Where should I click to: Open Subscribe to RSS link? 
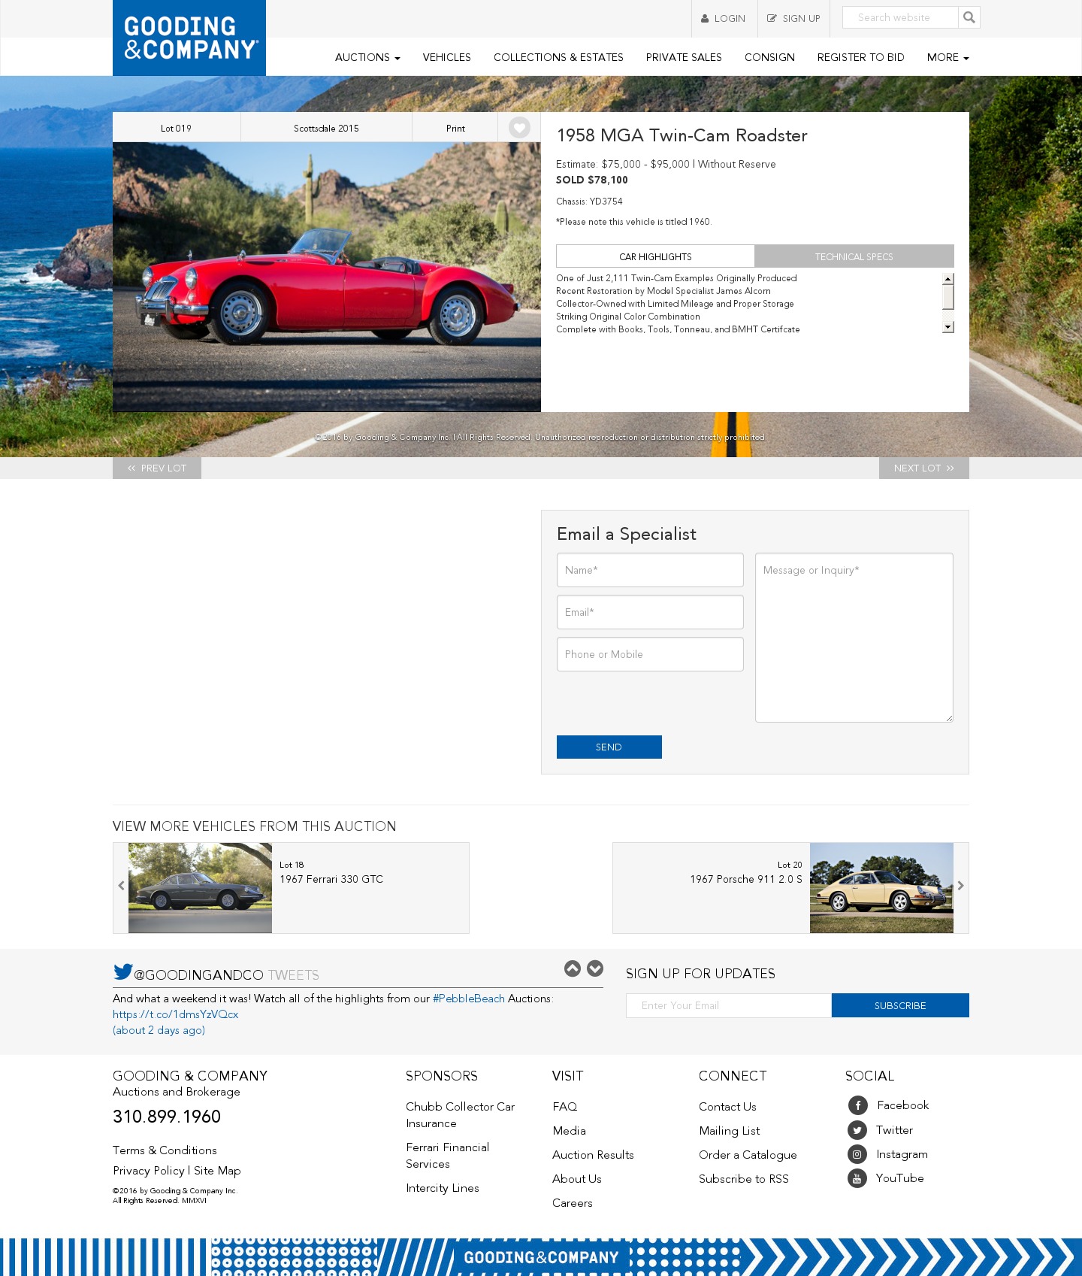(x=744, y=1179)
